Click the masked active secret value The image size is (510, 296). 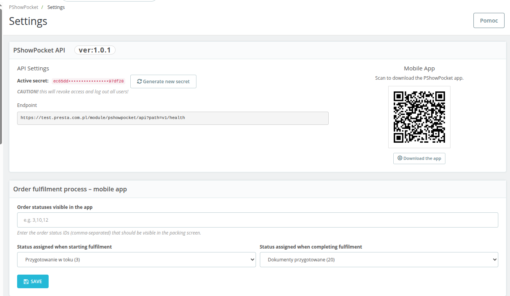click(x=88, y=81)
